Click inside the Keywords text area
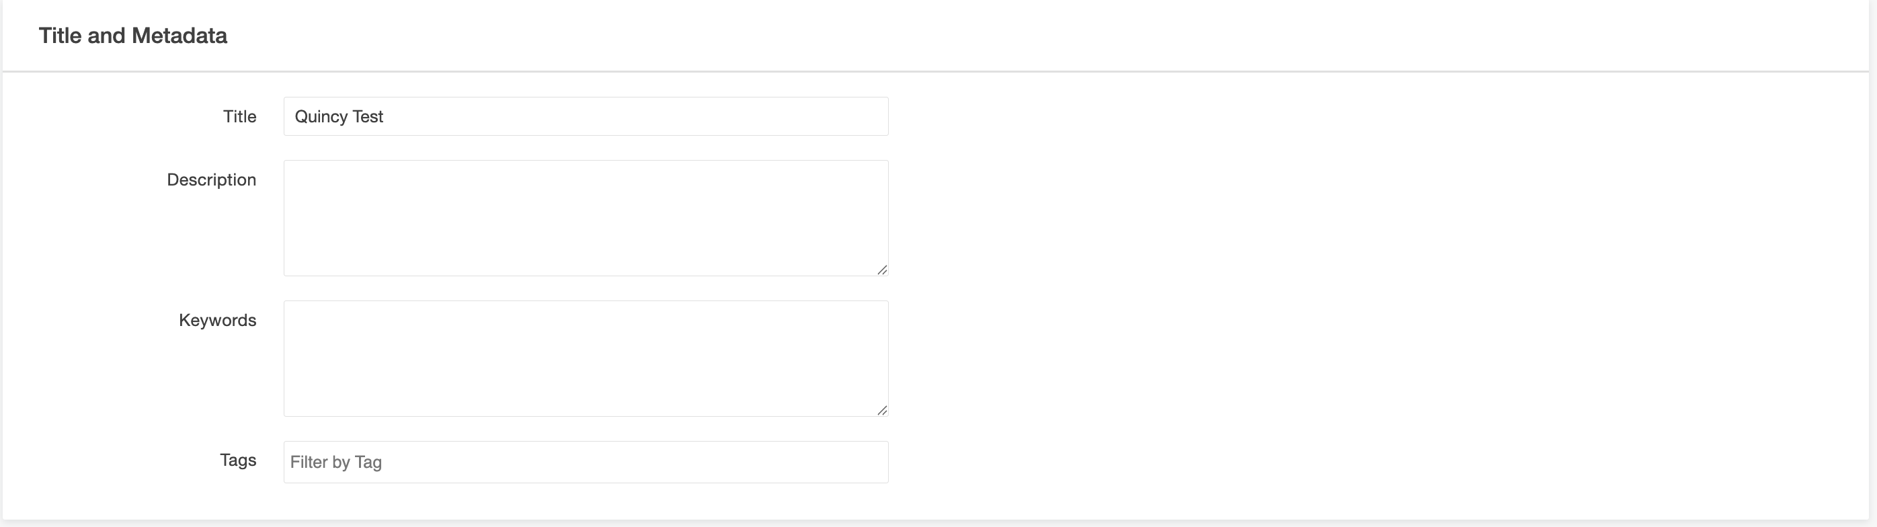Screen dimensions: 1877x527 585,358
